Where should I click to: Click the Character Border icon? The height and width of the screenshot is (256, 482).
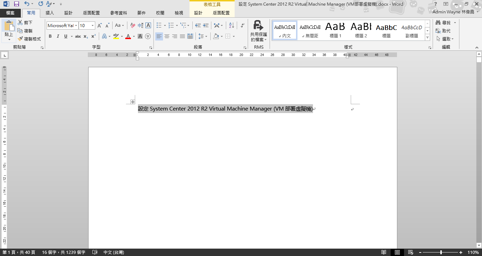[x=148, y=25]
